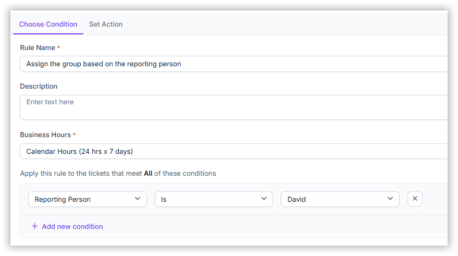Open the Is operator dropdown
Screen dimensions: 458x256
click(x=214, y=199)
